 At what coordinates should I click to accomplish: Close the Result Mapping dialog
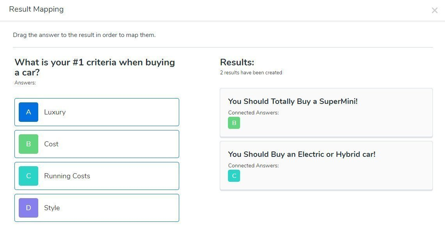pos(434,11)
